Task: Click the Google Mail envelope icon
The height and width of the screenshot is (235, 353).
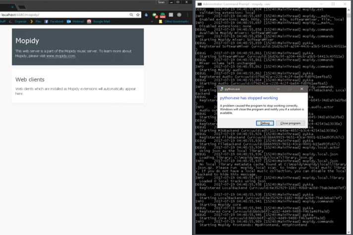Action: click(89, 21)
